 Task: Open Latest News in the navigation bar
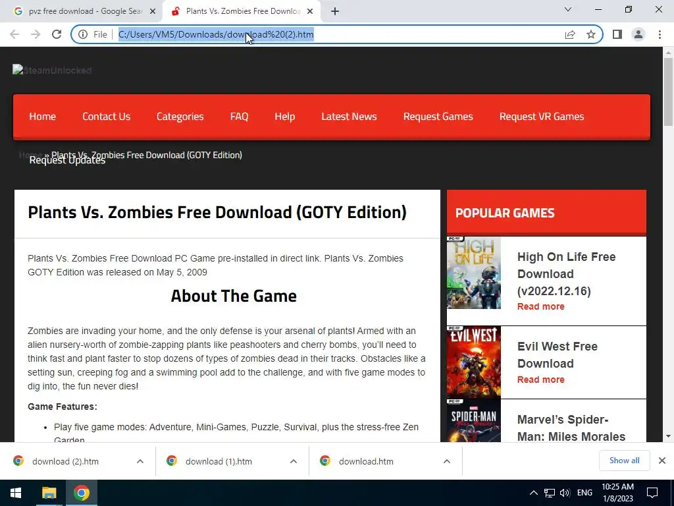pyautogui.click(x=349, y=117)
